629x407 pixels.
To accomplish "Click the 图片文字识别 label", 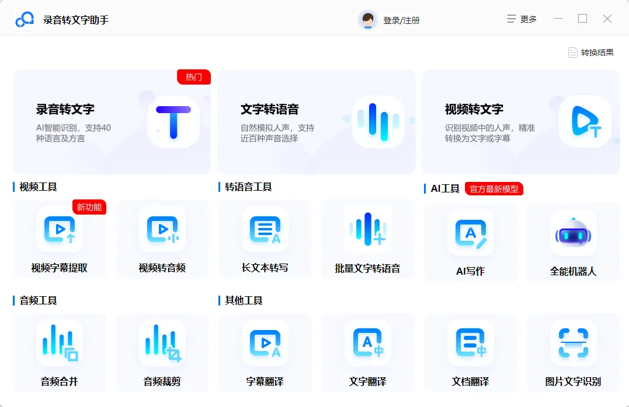I will pos(573,381).
